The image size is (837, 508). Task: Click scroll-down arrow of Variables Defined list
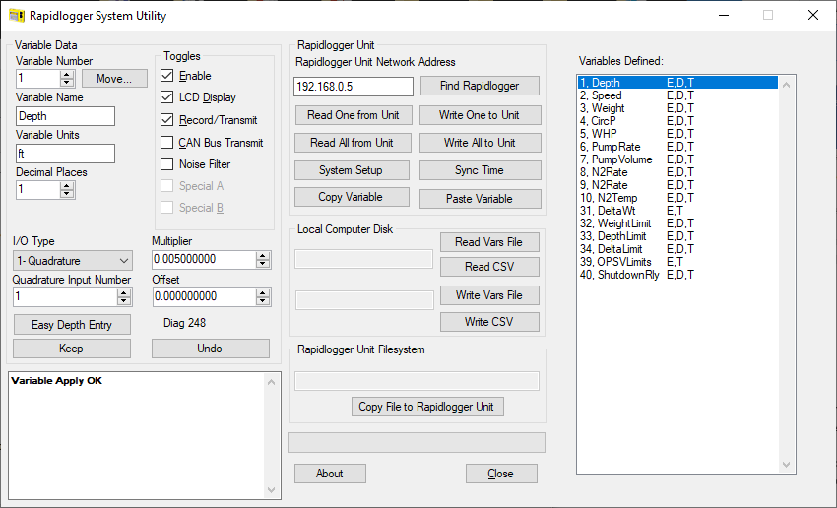(x=786, y=465)
